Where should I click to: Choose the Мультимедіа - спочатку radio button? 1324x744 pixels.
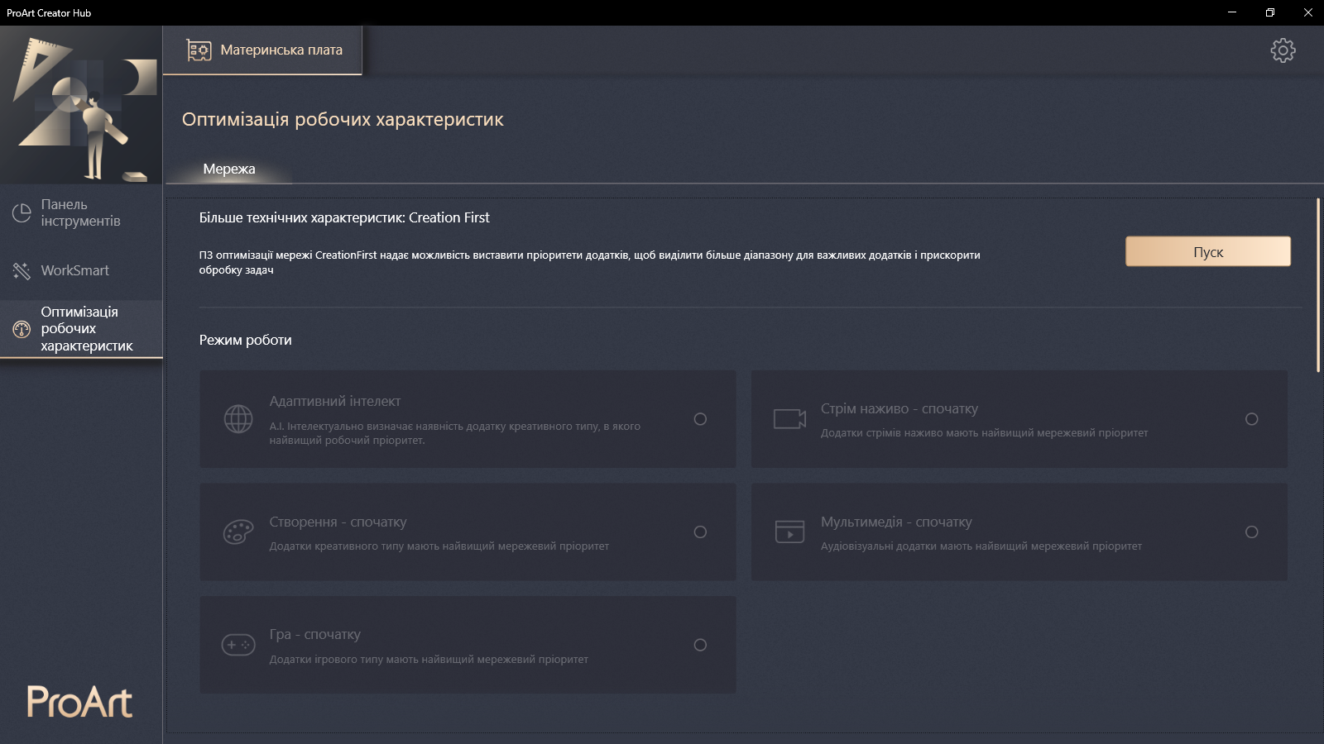1251,532
